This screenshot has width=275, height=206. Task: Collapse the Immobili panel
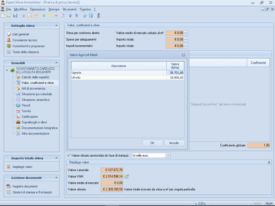point(56,63)
